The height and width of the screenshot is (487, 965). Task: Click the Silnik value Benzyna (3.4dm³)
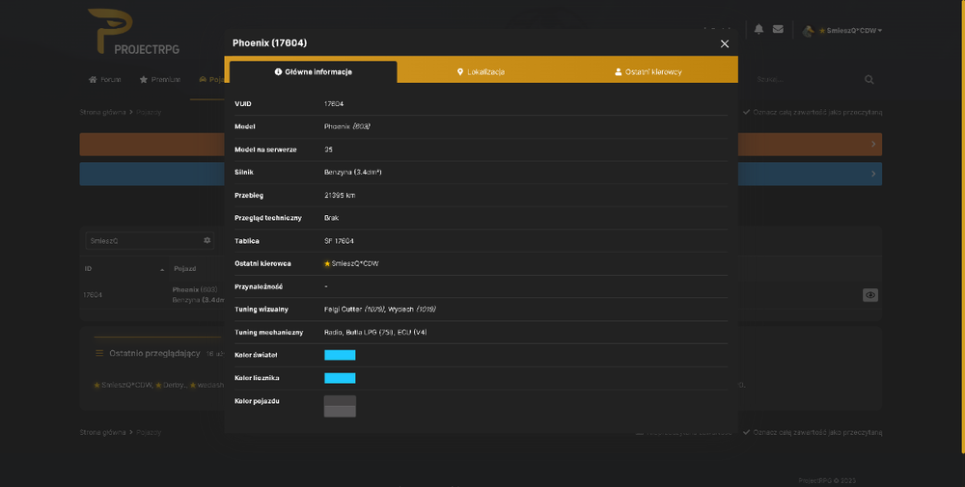tap(352, 173)
